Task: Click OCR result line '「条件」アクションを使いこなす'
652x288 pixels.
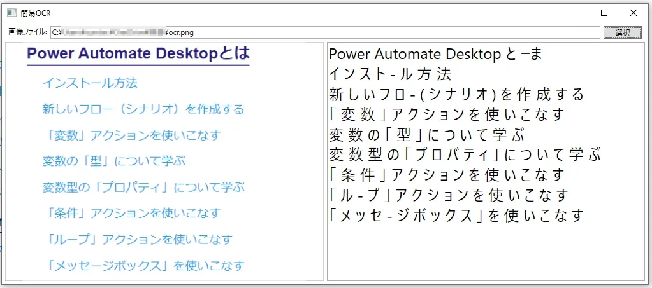Action: (447, 174)
